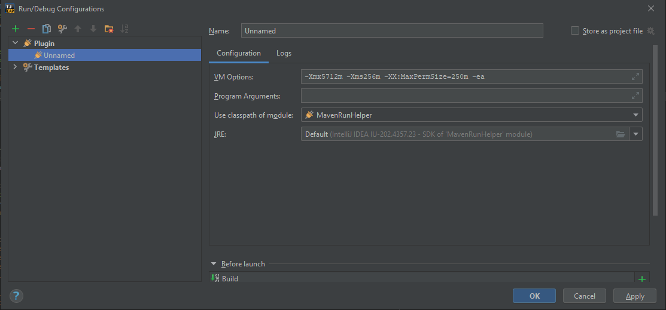Switch to the Logs tab
The height and width of the screenshot is (310, 666).
coord(284,53)
